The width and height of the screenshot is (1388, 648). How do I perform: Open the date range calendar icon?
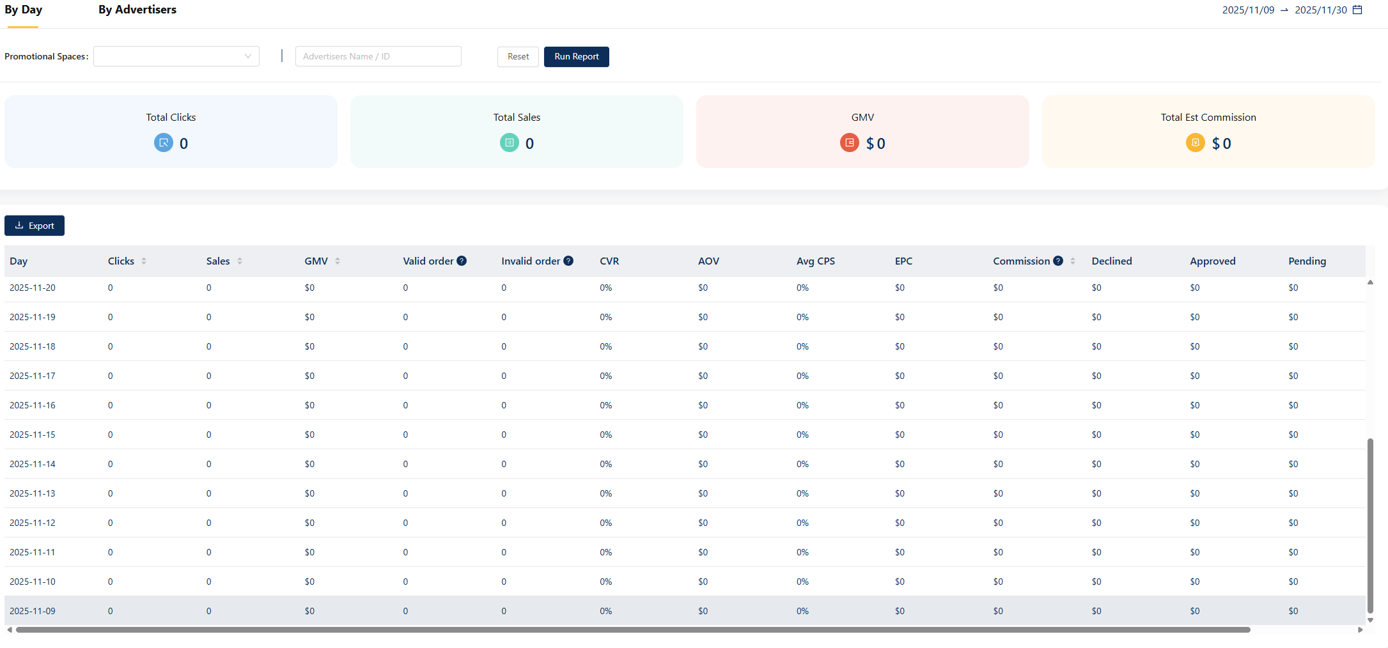pos(1357,10)
